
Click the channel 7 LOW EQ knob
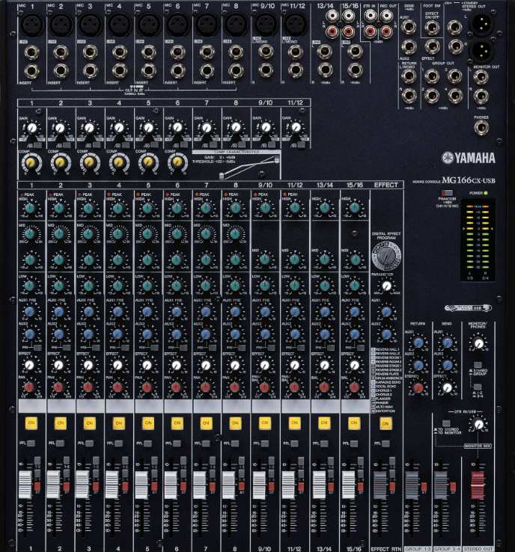click(206, 286)
